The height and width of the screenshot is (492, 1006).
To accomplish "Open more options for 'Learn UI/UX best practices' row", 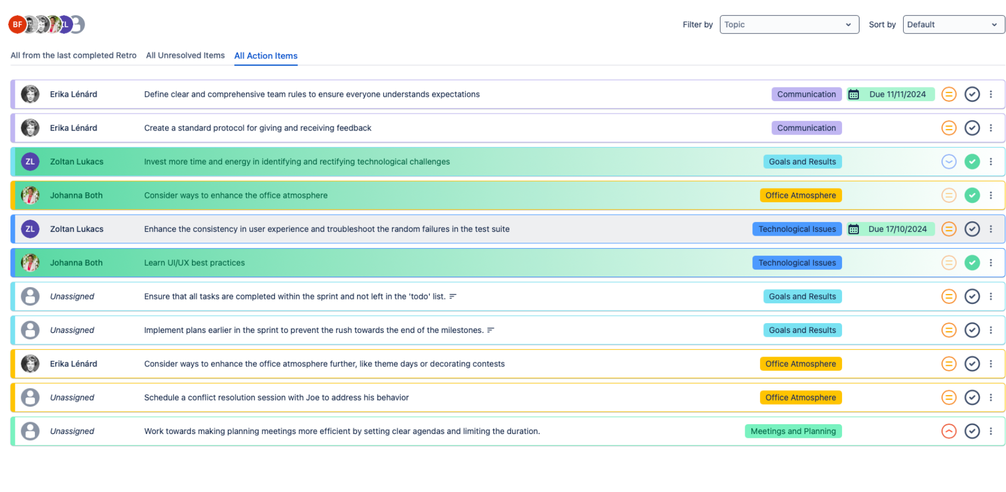I will click(991, 263).
